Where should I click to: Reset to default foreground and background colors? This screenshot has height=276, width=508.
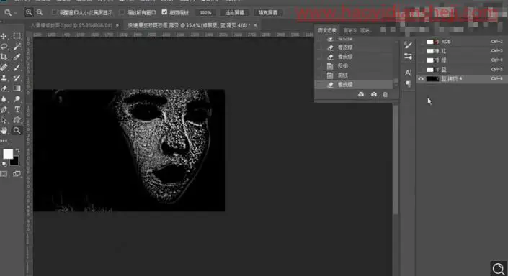(x=4, y=164)
